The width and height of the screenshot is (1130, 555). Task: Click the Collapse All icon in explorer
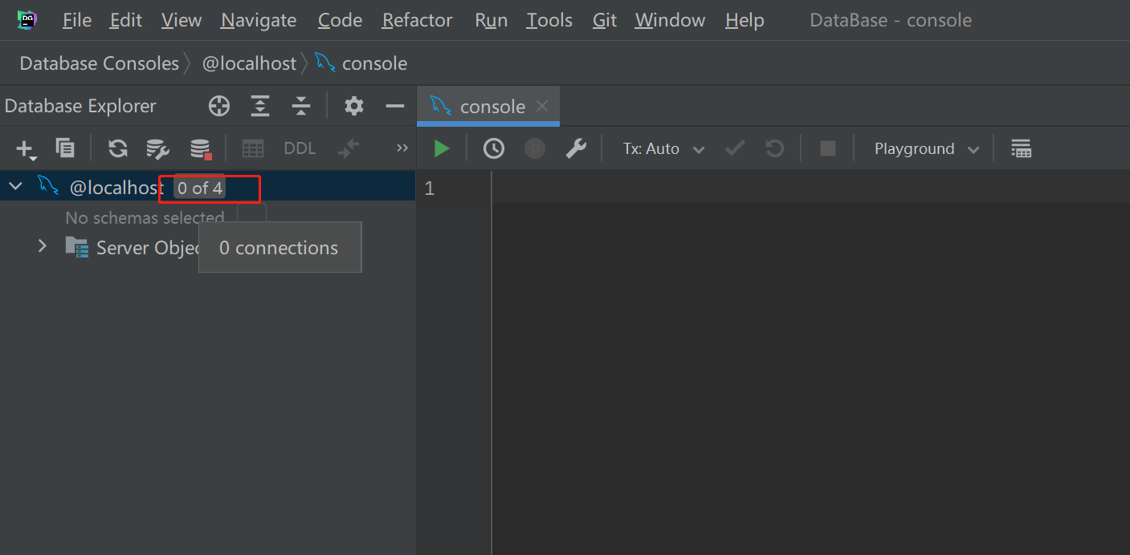point(300,106)
